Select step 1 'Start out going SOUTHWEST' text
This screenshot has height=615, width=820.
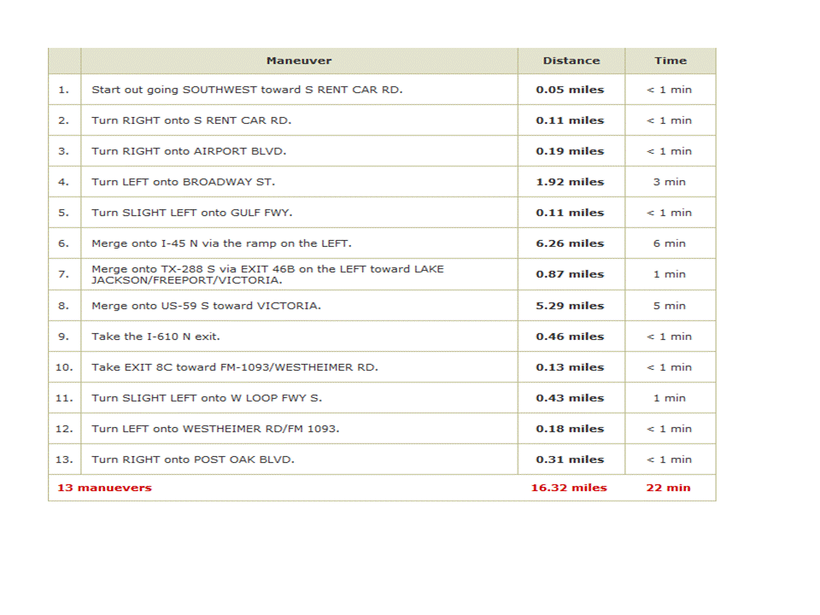[247, 90]
